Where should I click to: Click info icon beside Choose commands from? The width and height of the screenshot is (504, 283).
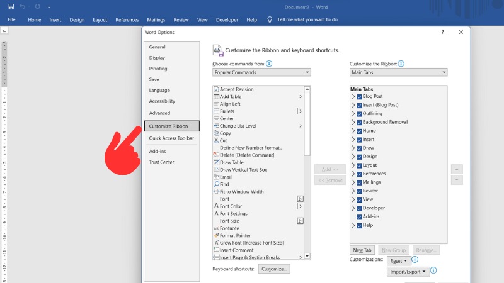coord(270,64)
